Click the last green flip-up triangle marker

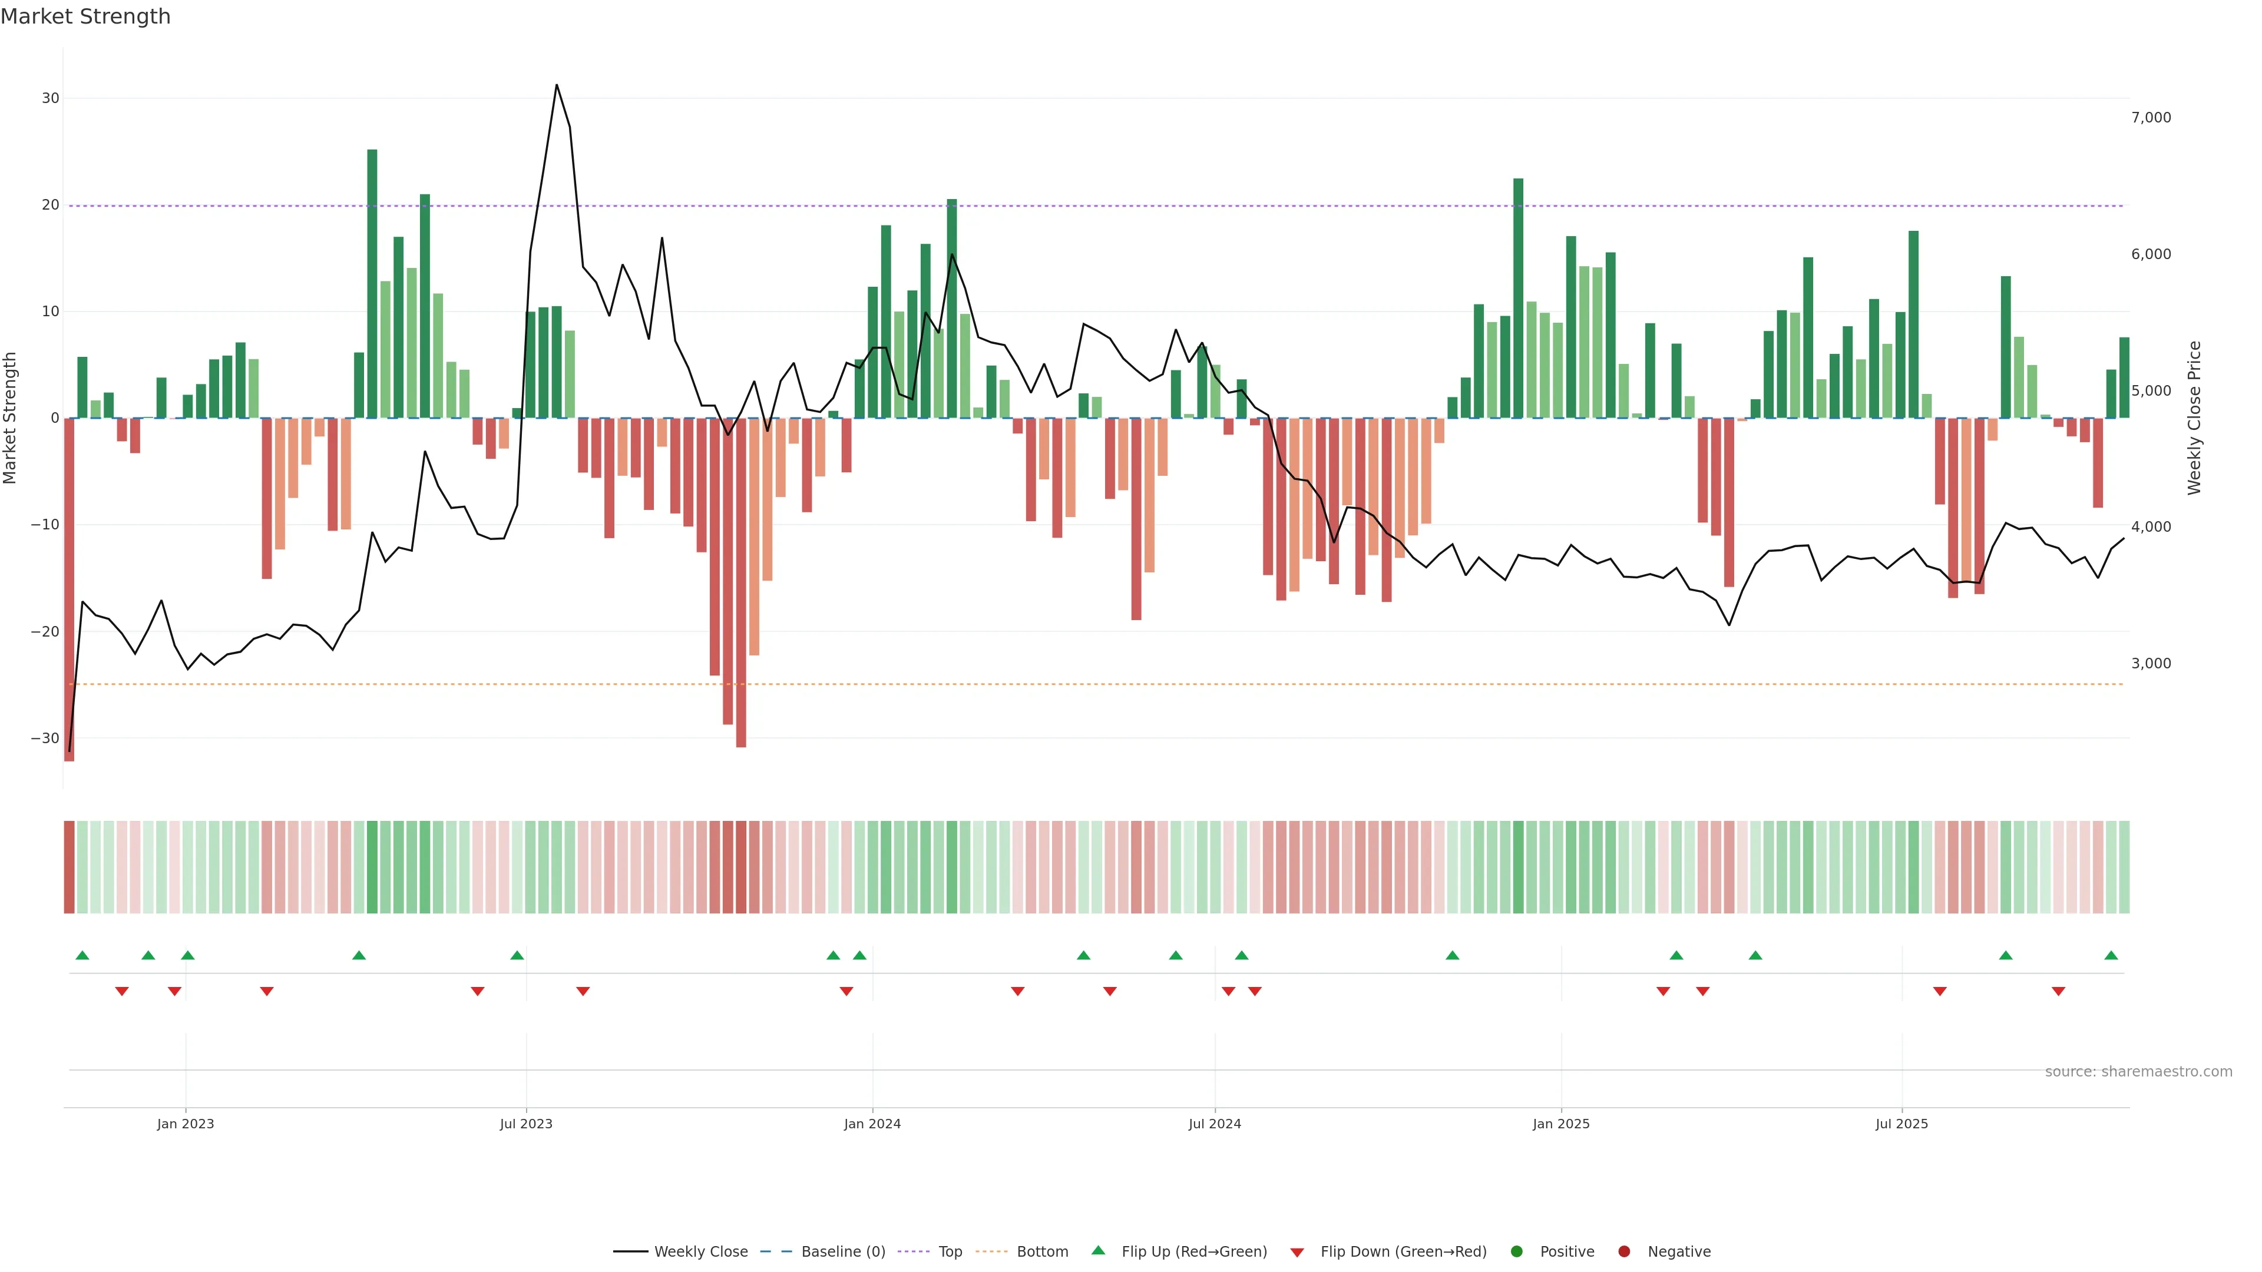(2111, 955)
